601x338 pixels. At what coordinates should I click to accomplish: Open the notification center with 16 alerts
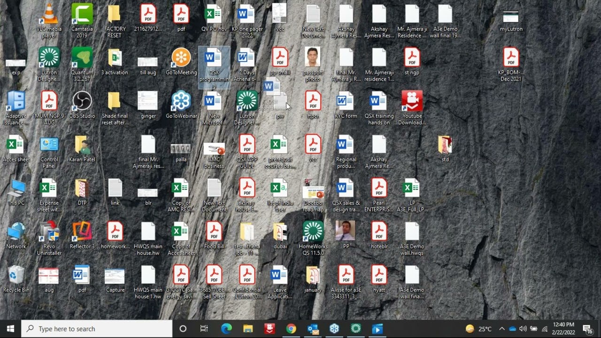[x=587, y=329]
